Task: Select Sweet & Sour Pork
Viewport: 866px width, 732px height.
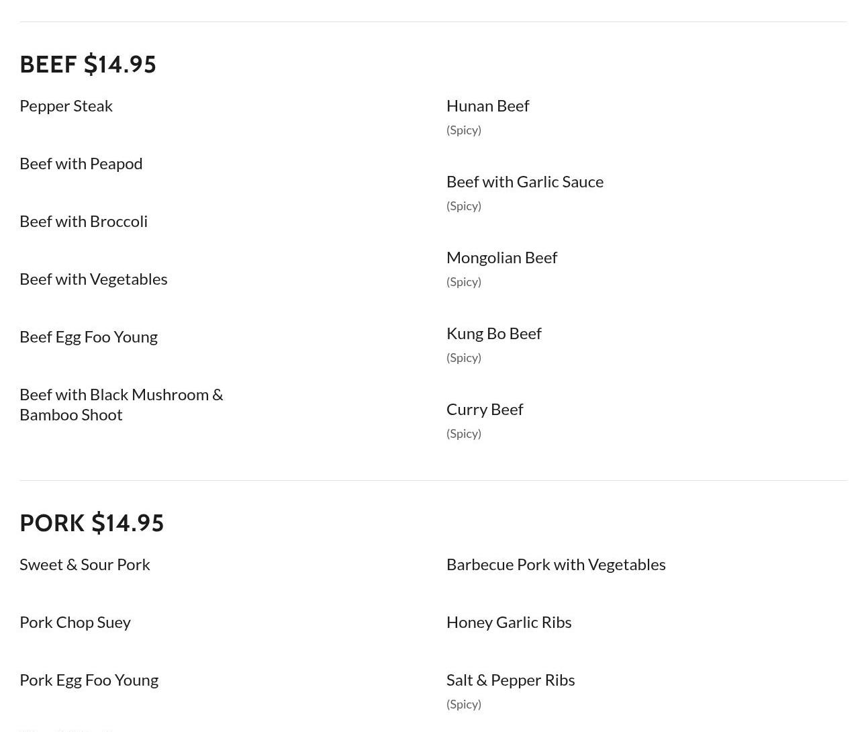Action: pos(85,565)
